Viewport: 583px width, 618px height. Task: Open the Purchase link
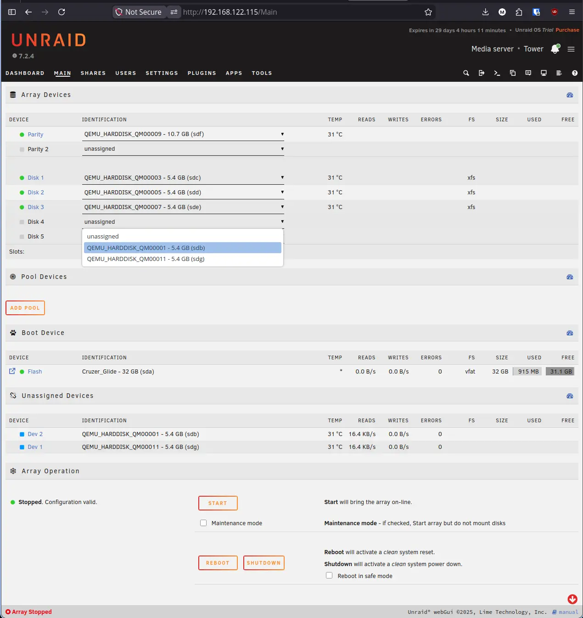(567, 30)
